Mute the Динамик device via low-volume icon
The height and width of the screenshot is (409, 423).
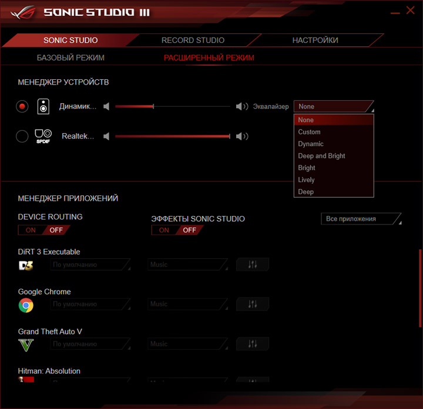click(106, 106)
